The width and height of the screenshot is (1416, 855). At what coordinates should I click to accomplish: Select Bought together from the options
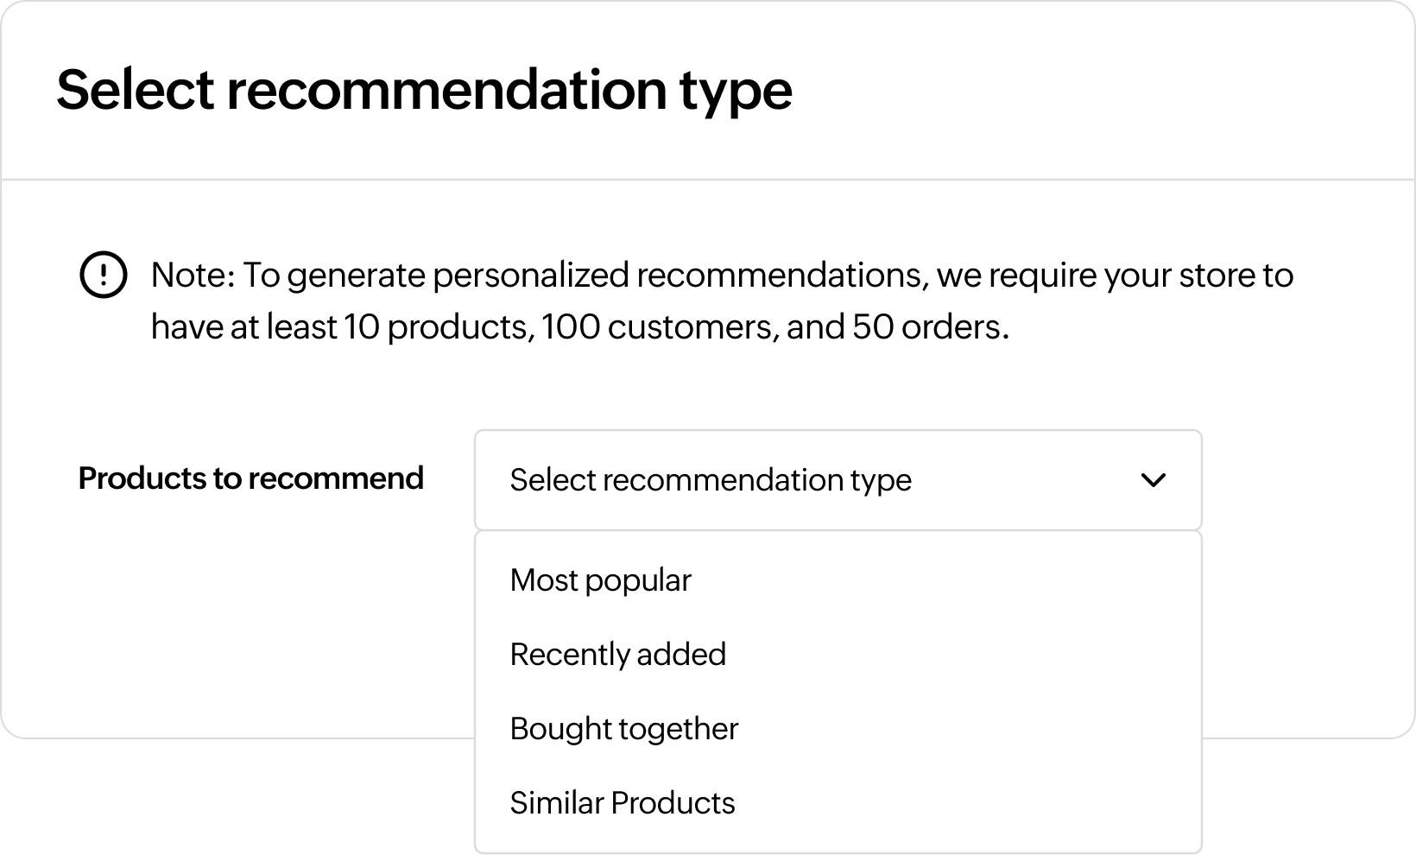tap(623, 728)
